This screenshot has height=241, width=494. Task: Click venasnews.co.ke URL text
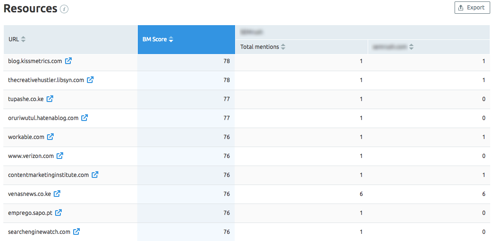pos(29,194)
